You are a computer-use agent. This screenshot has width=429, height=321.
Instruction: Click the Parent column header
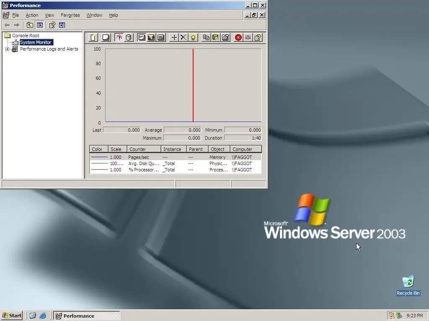point(198,149)
